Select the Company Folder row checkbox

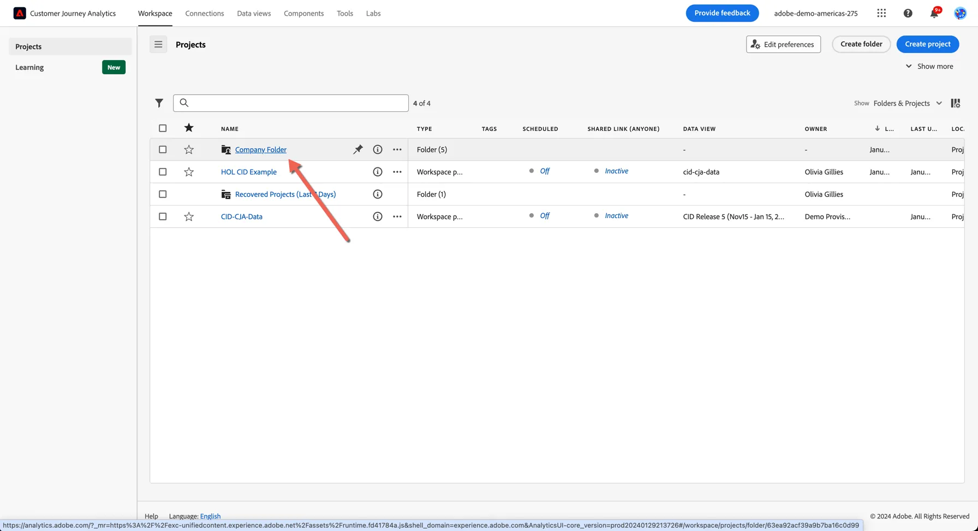[x=163, y=149]
